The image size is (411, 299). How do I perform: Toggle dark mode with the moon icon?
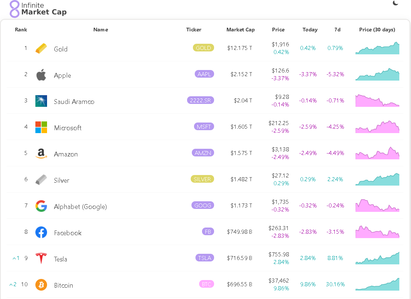pyautogui.click(x=396, y=3)
